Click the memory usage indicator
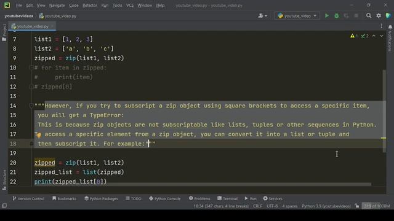 (x=377, y=206)
